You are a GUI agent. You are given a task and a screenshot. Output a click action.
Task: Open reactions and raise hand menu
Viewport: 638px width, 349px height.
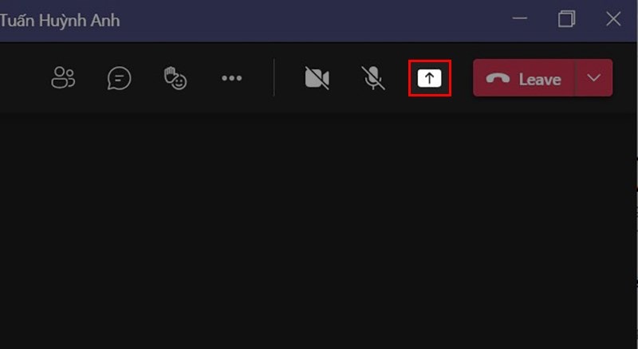(x=175, y=78)
